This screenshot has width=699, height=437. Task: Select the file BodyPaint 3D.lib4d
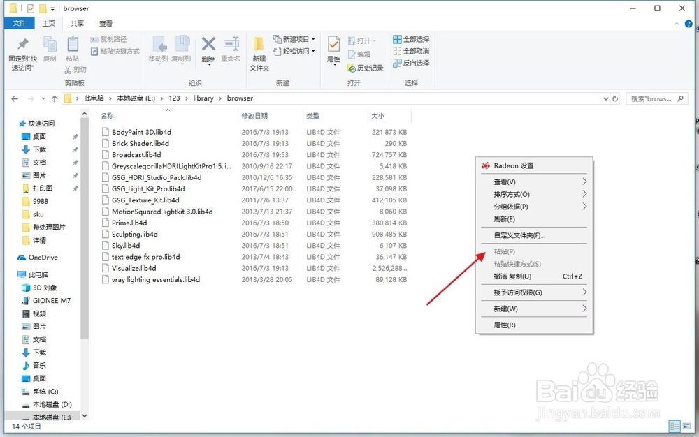(141, 132)
